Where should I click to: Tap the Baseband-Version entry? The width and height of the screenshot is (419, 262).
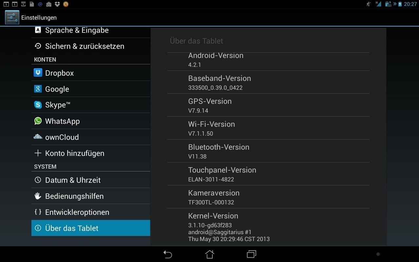pyautogui.click(x=268, y=82)
